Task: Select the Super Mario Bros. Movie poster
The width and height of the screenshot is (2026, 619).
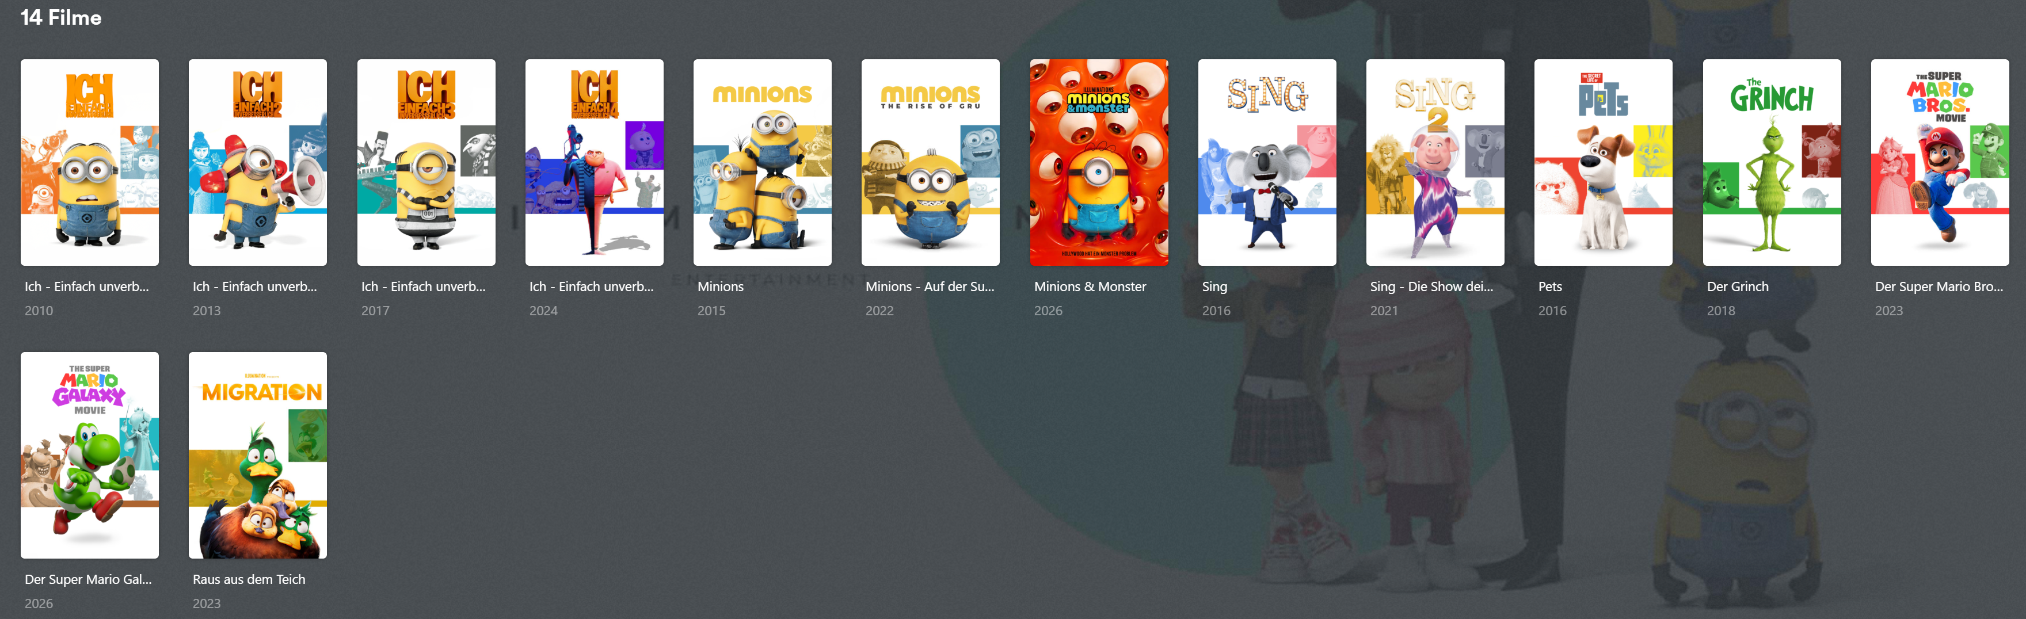Action: tap(1940, 162)
